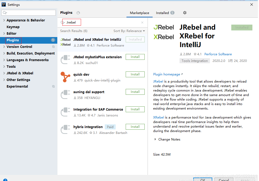Click the Installed button in details panel

242,28
